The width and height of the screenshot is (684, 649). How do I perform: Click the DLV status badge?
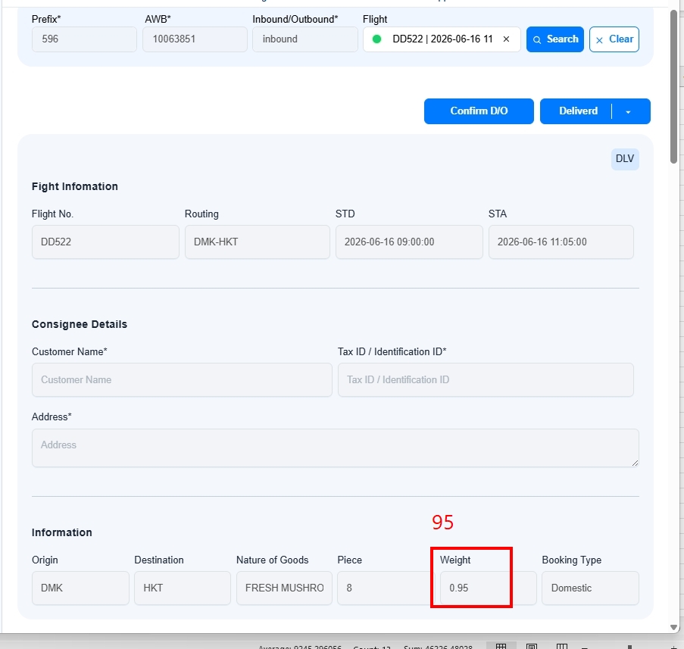[625, 159]
